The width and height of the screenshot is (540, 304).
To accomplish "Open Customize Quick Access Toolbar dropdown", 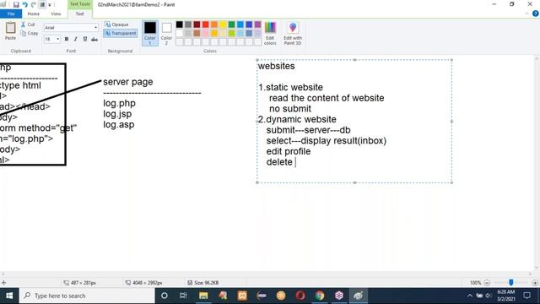I will (50, 5).
